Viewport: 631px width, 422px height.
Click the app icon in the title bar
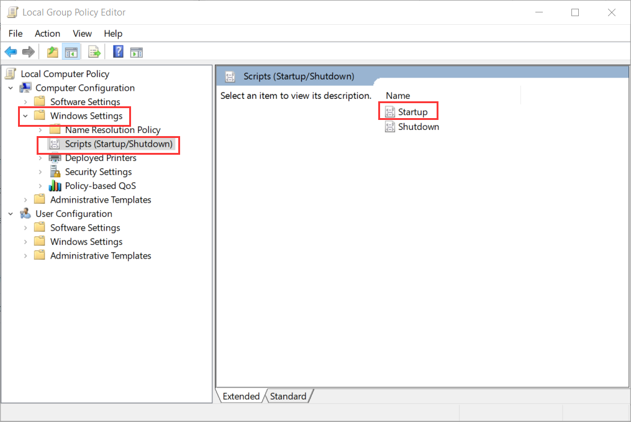tap(13, 12)
